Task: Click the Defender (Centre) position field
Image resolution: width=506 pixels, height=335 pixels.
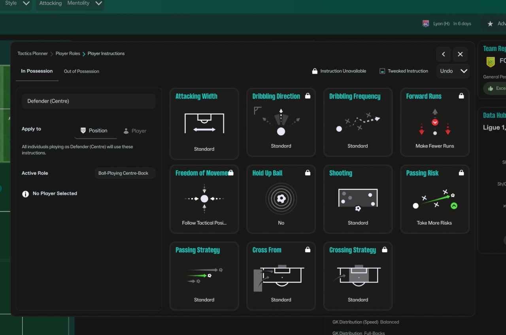Action: coord(89,101)
